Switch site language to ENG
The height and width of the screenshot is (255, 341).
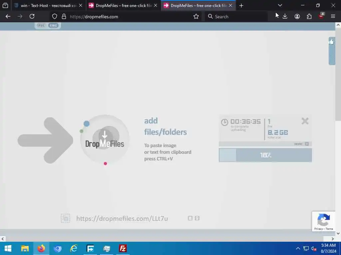coord(53,25)
